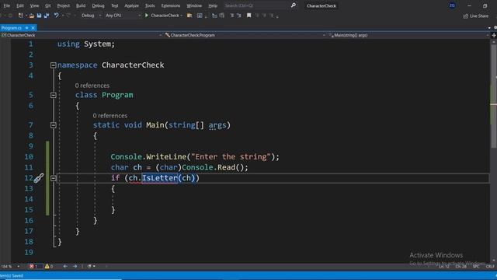This screenshot has height=280, width=497.
Task: Click using System line
Action: [x=86, y=44]
